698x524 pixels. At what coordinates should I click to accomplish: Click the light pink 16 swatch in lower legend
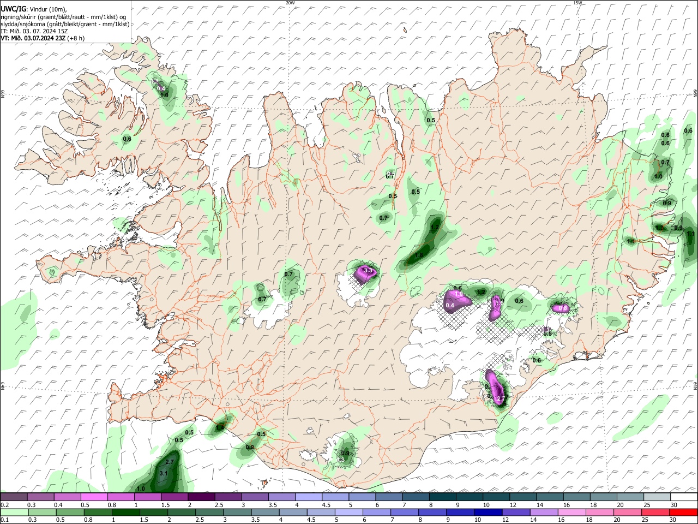point(571,512)
